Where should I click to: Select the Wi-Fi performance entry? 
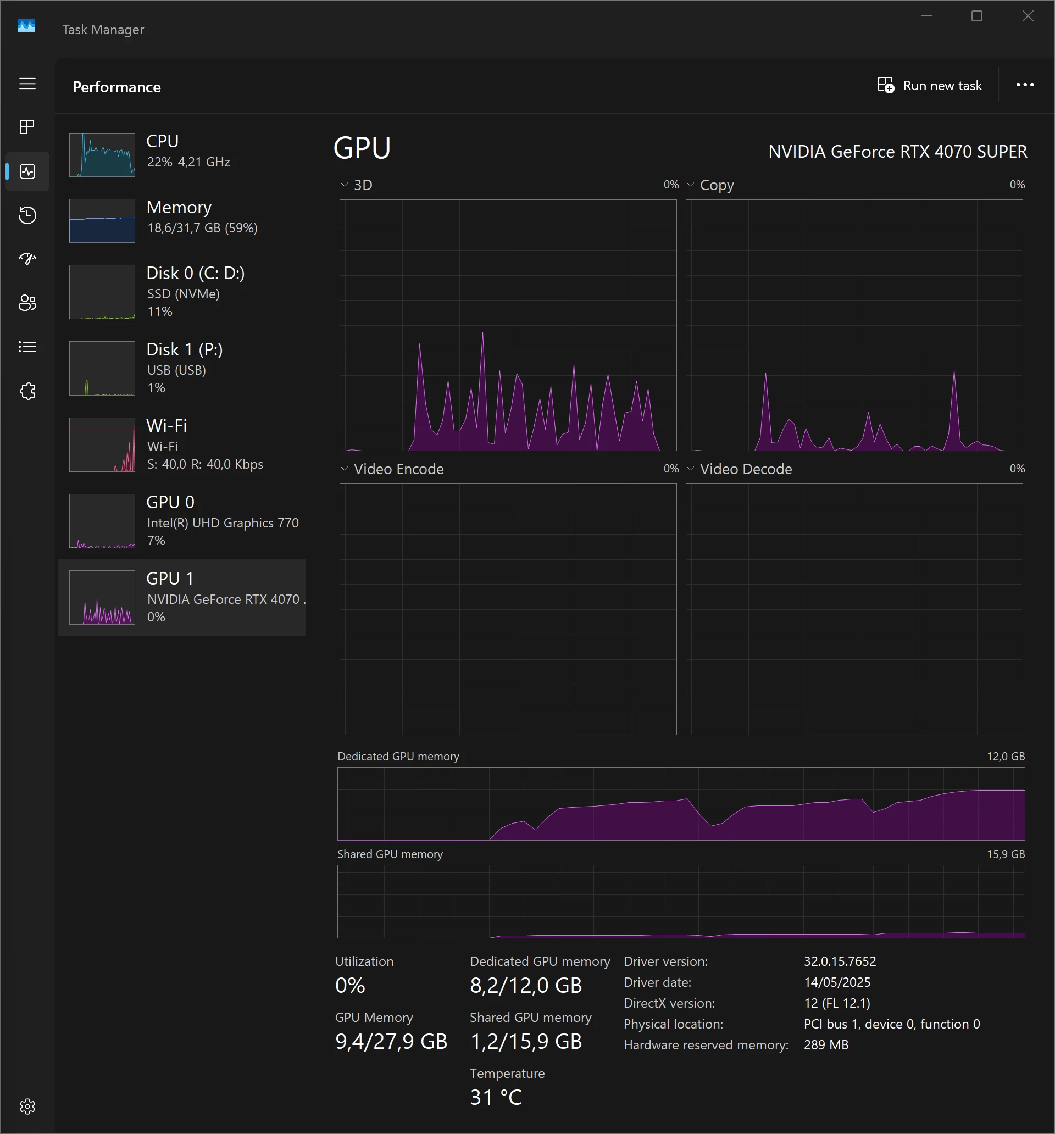[x=182, y=444]
